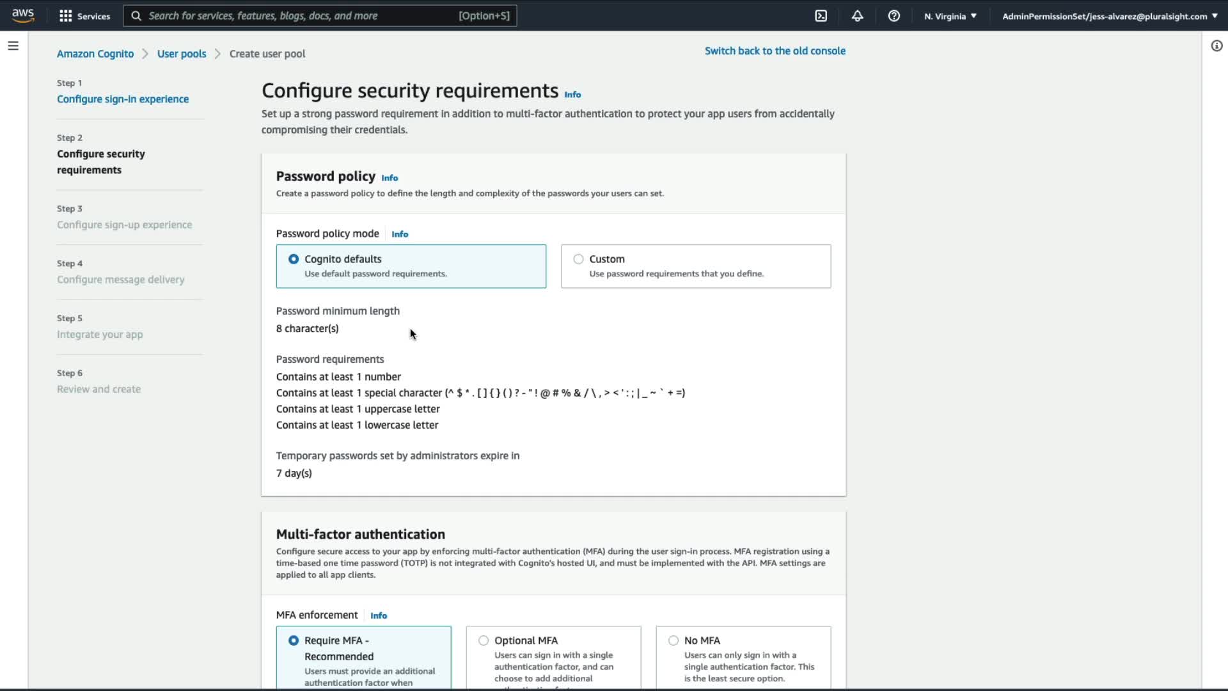Screen dimensions: 1228x691
Task: Open the Amazon Cognito breadcrumb link
Action: 95,54
